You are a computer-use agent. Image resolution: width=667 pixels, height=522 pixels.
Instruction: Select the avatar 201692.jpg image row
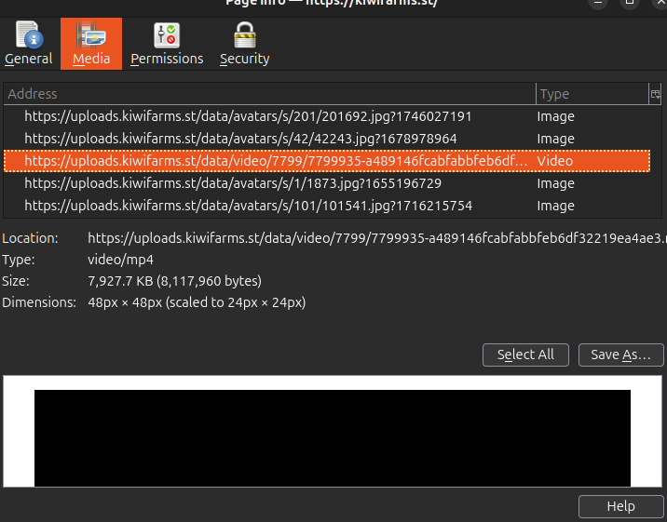pyautogui.click(x=248, y=116)
